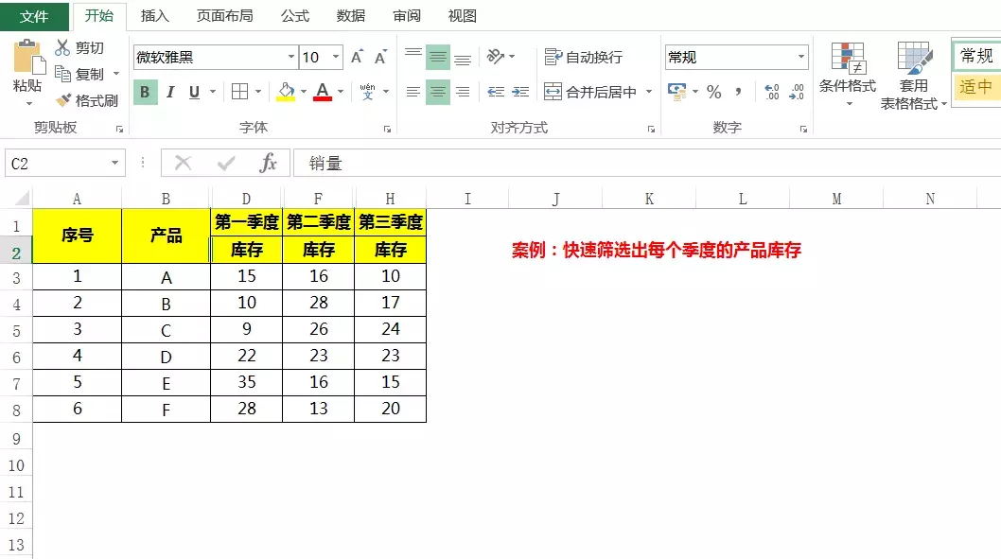Select the 常规 cell style
1001x559 pixels.
[x=976, y=56]
